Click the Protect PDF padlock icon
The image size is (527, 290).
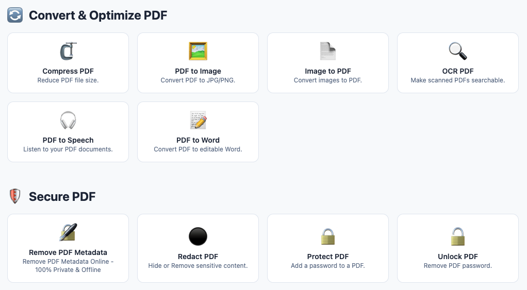tap(327, 236)
